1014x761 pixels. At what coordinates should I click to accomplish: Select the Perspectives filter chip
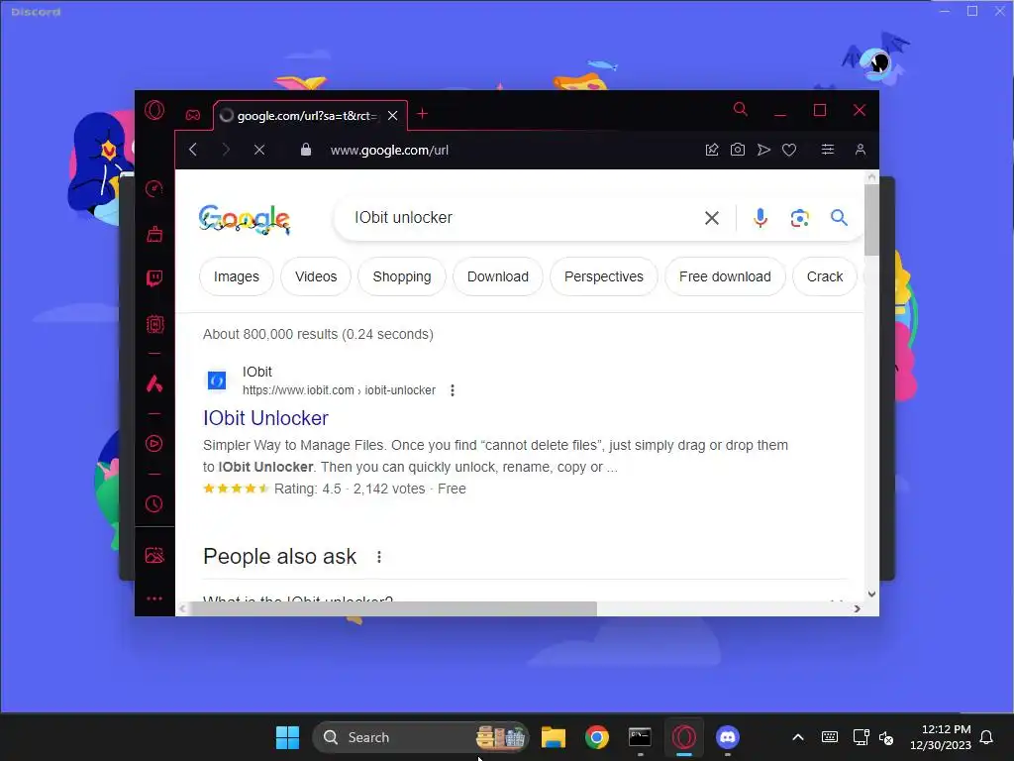coord(603,276)
